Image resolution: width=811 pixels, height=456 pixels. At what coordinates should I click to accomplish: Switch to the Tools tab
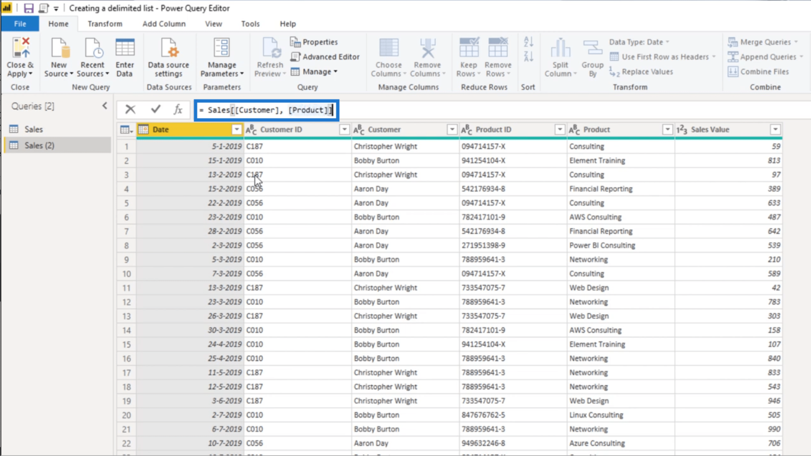point(251,24)
